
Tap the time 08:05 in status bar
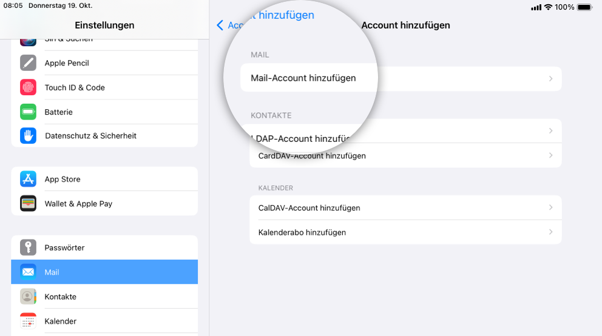[x=13, y=5]
